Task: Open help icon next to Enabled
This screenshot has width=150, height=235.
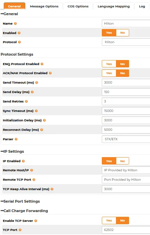Action: pos(19,33)
